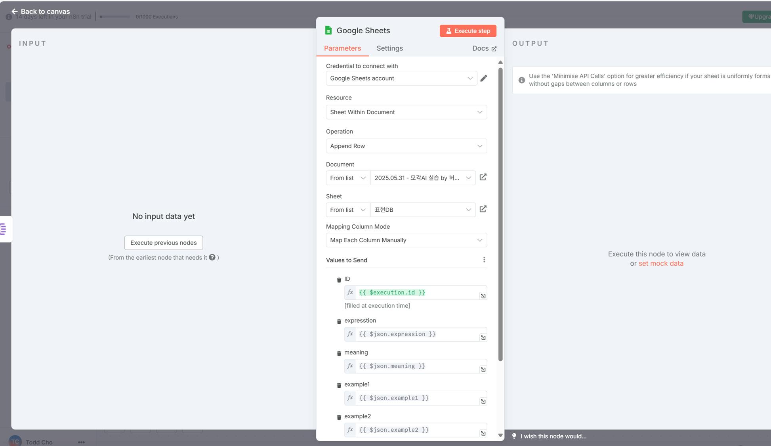Viewport: 771px width, 446px height.
Task: Delete the expresstion field with the trash icon
Action: (x=339, y=321)
